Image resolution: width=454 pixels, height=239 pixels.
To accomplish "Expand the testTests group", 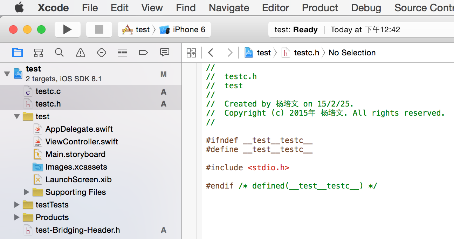I will click(16, 205).
